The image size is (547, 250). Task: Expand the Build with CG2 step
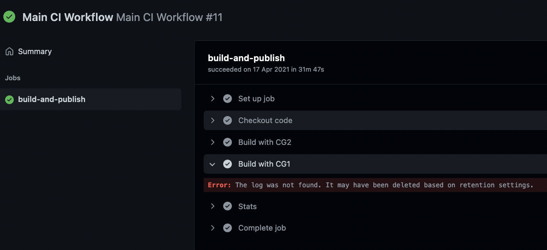tap(213, 142)
